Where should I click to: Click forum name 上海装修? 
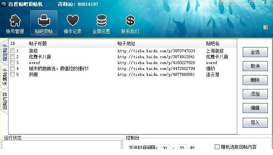tap(215, 51)
